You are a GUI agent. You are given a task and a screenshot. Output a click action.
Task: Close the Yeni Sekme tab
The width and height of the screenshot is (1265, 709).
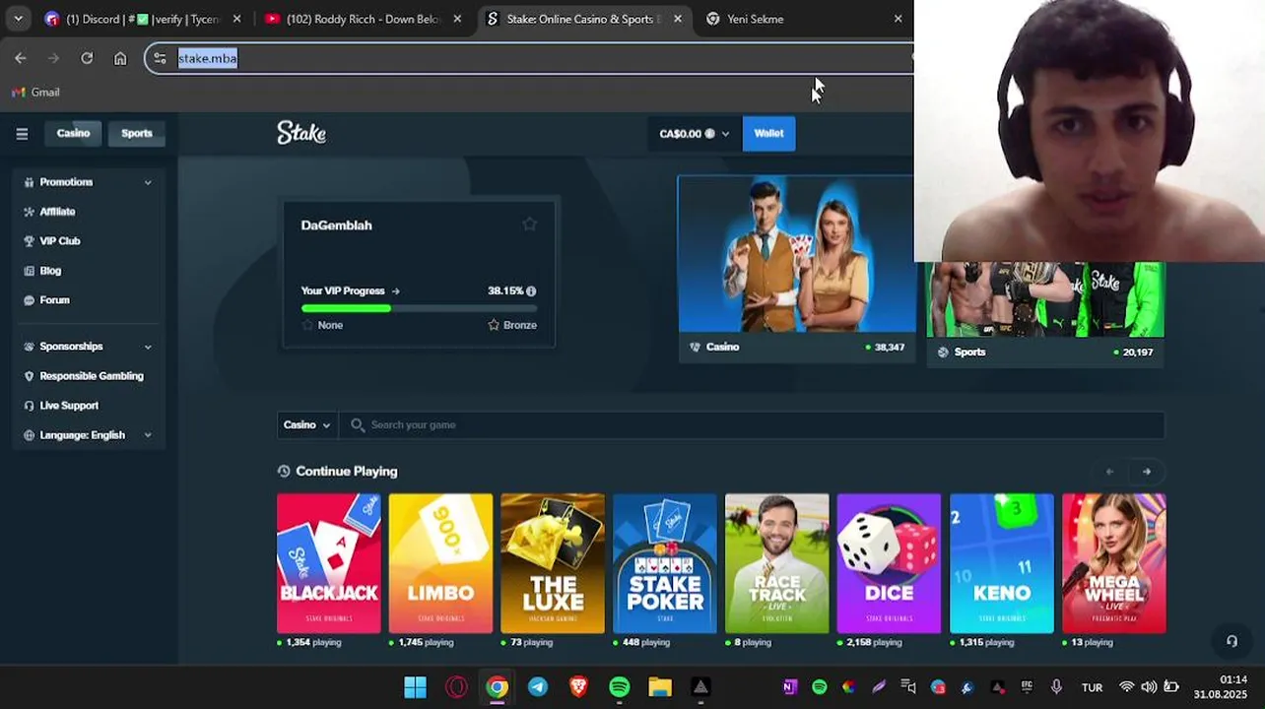(x=898, y=19)
